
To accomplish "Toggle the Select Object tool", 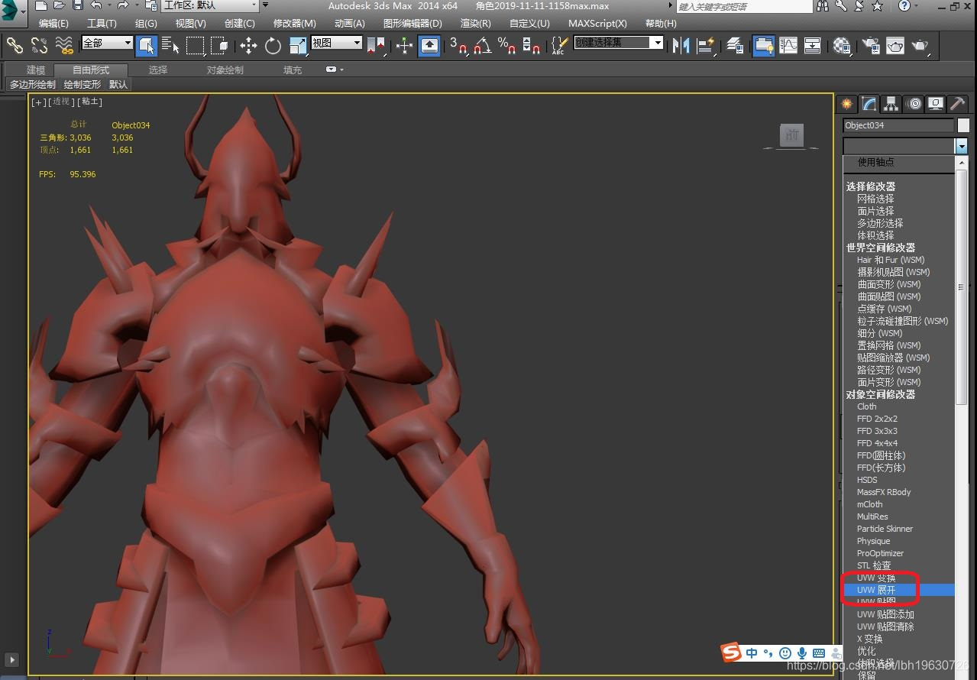I will point(146,46).
